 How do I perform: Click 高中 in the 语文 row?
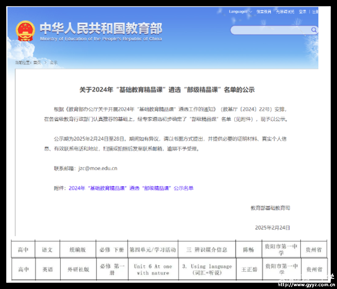(23, 250)
